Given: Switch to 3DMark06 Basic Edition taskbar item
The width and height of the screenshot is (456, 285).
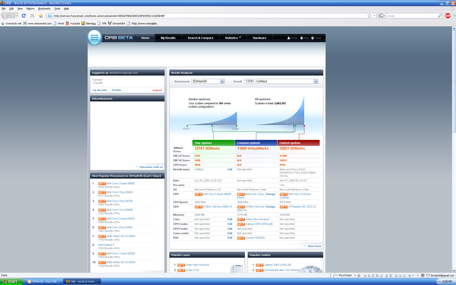Looking at the screenshot, I should coord(43,281).
